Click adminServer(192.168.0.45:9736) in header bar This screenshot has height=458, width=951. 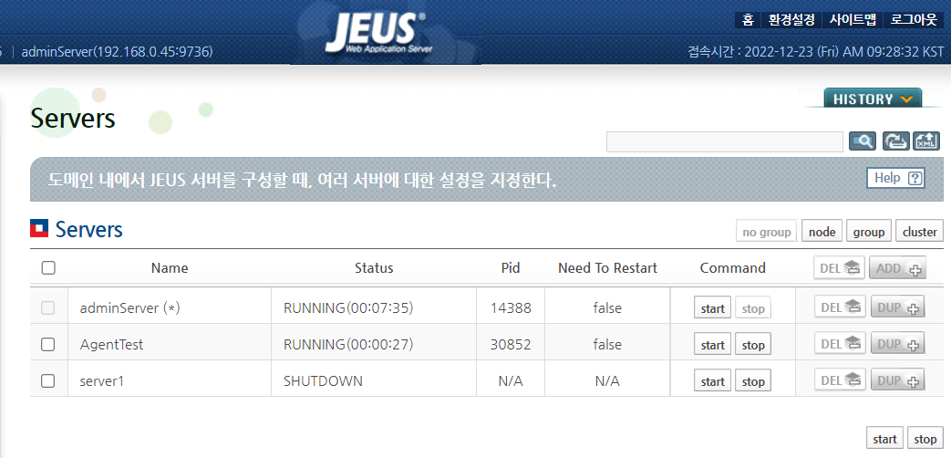(x=117, y=52)
